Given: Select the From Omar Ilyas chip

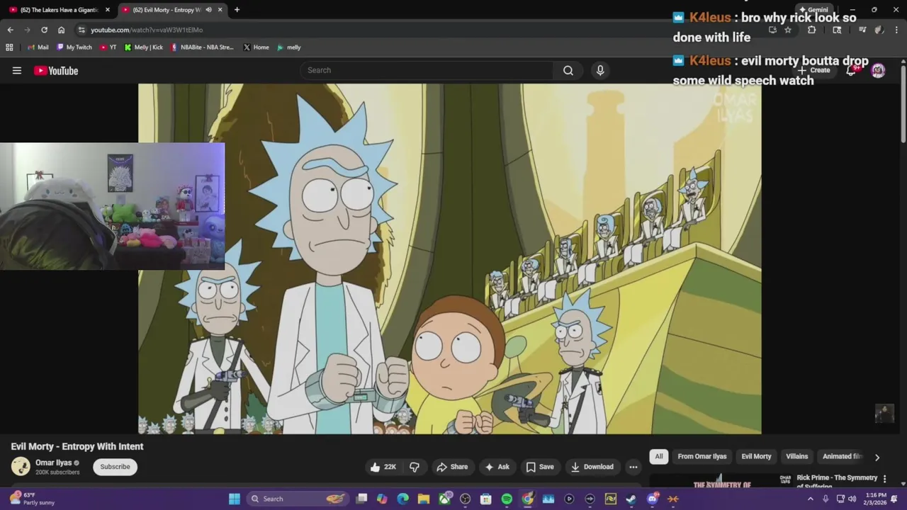Looking at the screenshot, I should (702, 456).
